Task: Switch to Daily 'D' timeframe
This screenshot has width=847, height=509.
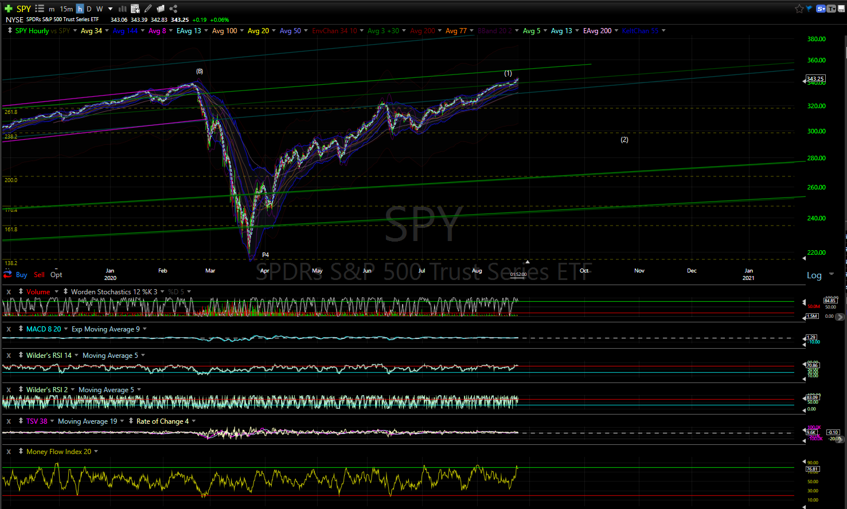Action: (89, 9)
